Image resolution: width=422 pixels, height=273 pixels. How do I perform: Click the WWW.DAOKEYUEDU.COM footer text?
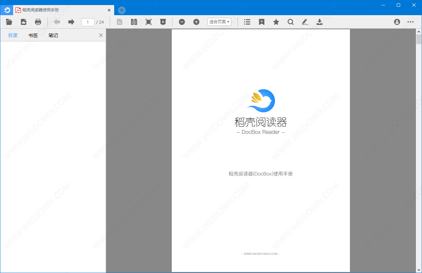(261, 254)
